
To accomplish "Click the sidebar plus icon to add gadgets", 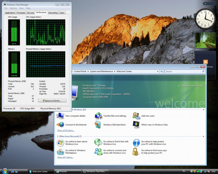I will click(205, 3).
